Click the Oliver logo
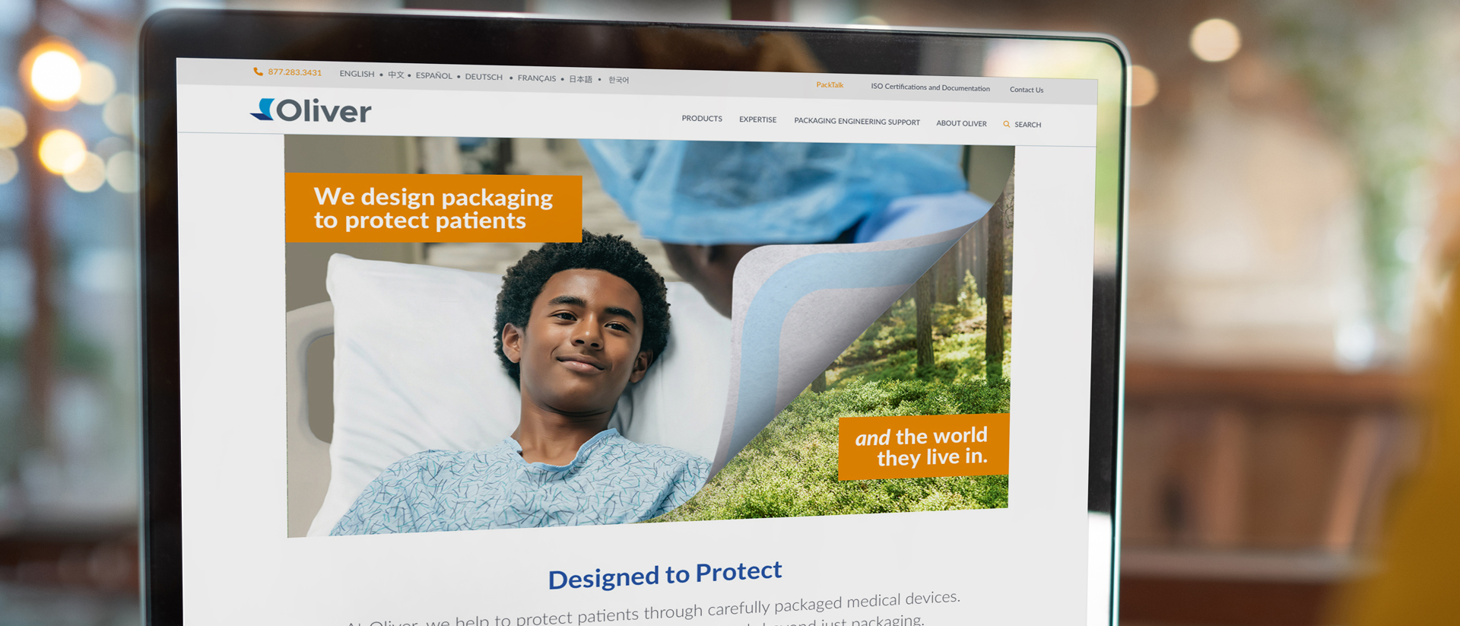 coord(311,110)
